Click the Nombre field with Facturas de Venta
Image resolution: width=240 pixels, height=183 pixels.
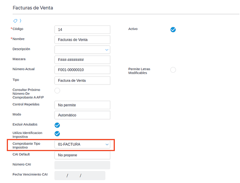click(x=82, y=39)
